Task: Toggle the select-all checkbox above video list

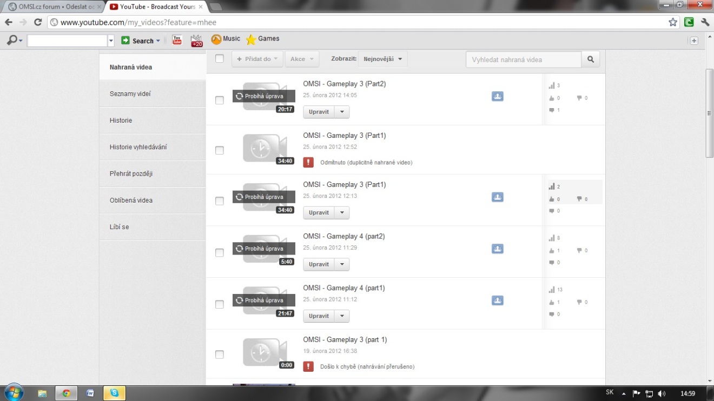Action: click(x=220, y=58)
